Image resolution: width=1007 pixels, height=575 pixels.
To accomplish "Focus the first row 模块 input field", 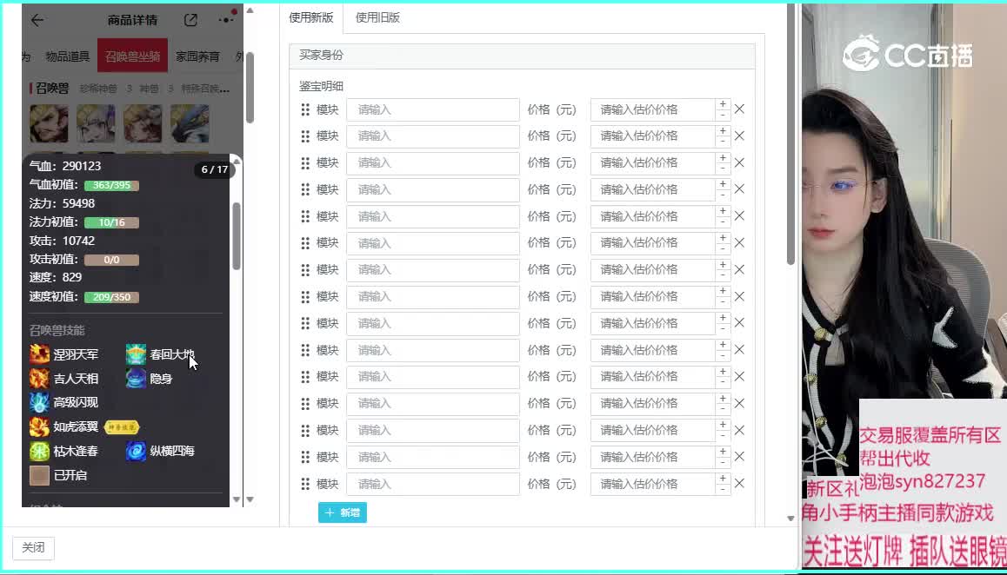I will [x=433, y=109].
